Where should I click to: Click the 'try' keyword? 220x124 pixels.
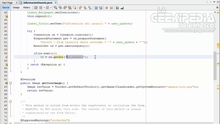(x=30, y=31)
